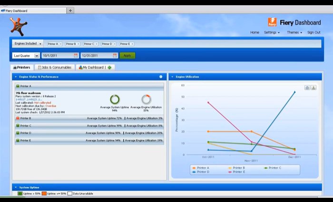The height and width of the screenshot is (202, 333).
Task: Open the Themes menu
Action: pyautogui.click(x=294, y=32)
